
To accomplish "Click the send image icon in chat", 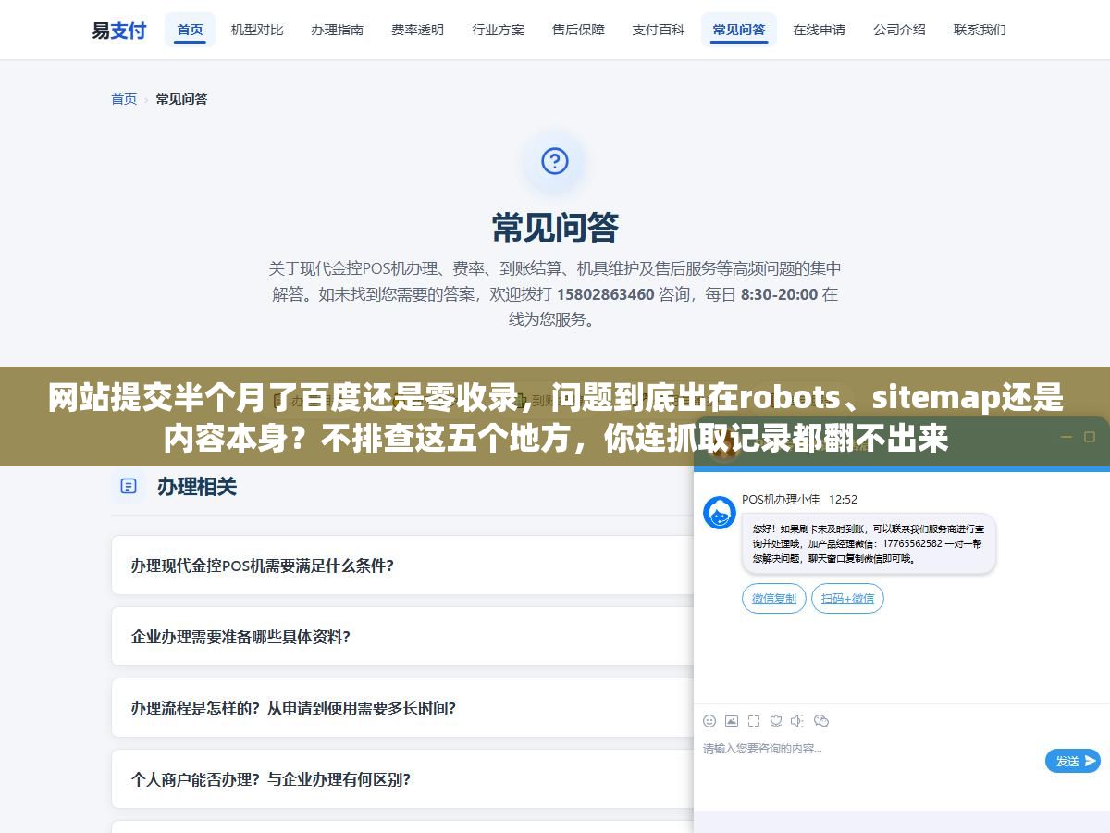I will pyautogui.click(x=732, y=721).
